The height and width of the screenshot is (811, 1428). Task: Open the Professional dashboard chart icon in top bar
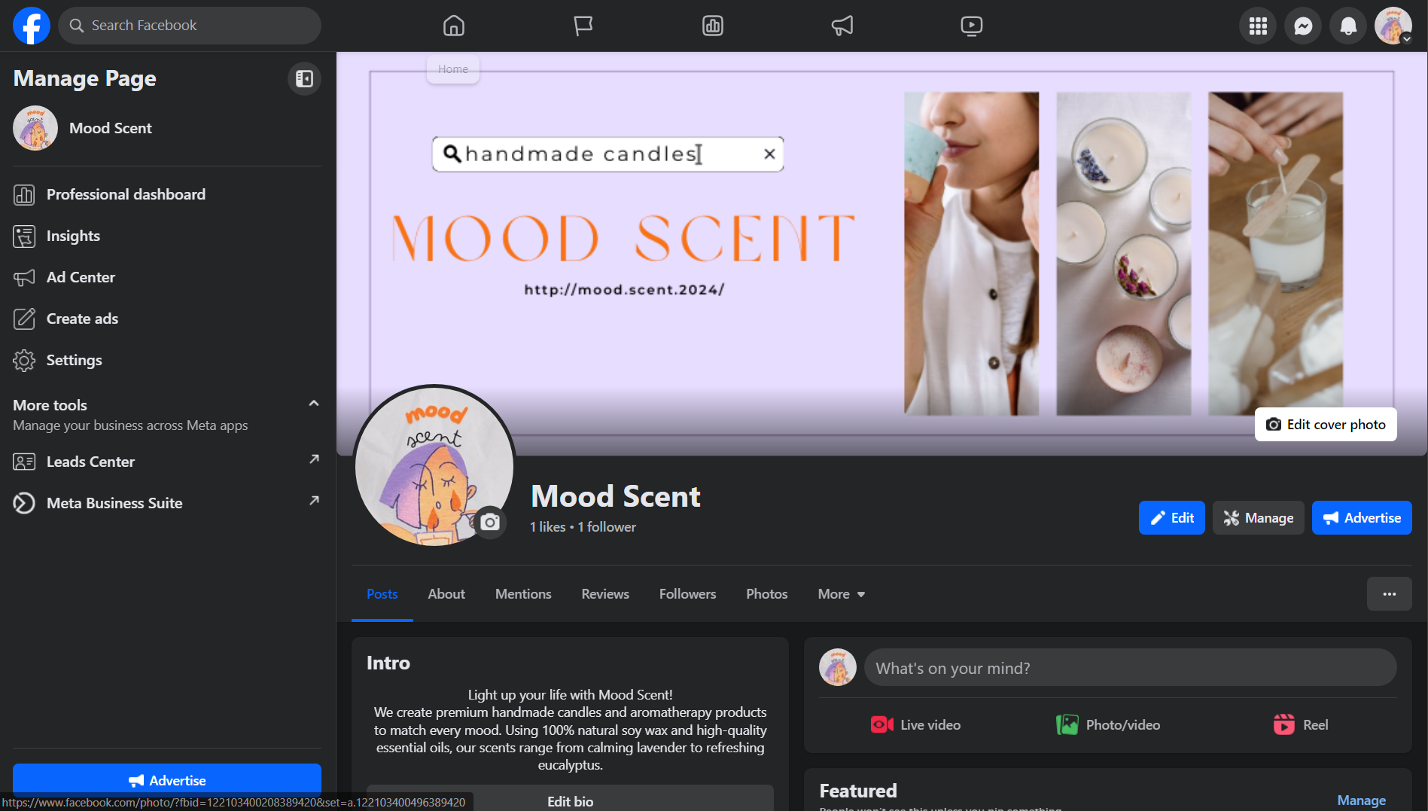(713, 26)
